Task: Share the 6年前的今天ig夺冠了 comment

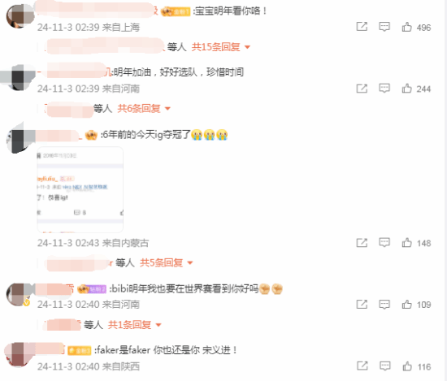Action: [x=362, y=243]
